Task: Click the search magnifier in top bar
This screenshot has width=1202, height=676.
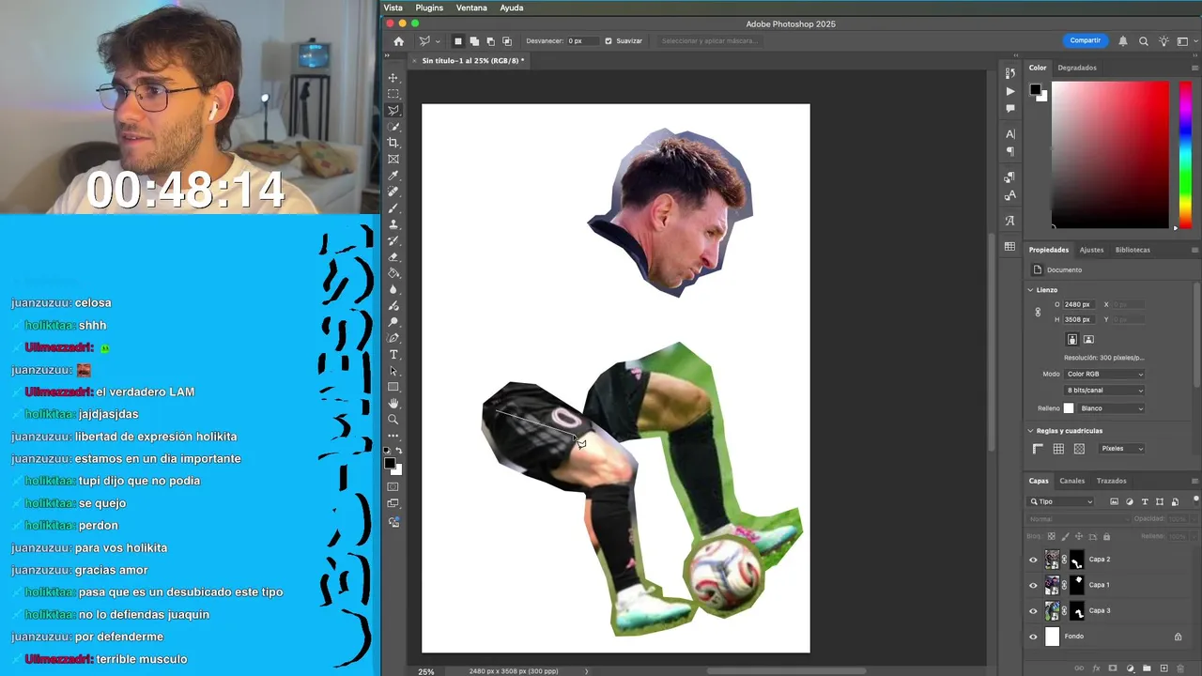Action: [x=1143, y=41]
